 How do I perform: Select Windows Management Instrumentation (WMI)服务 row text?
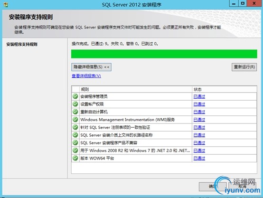(128, 120)
